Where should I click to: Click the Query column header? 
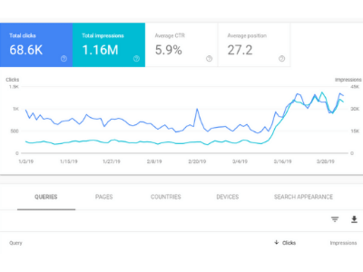click(x=16, y=243)
